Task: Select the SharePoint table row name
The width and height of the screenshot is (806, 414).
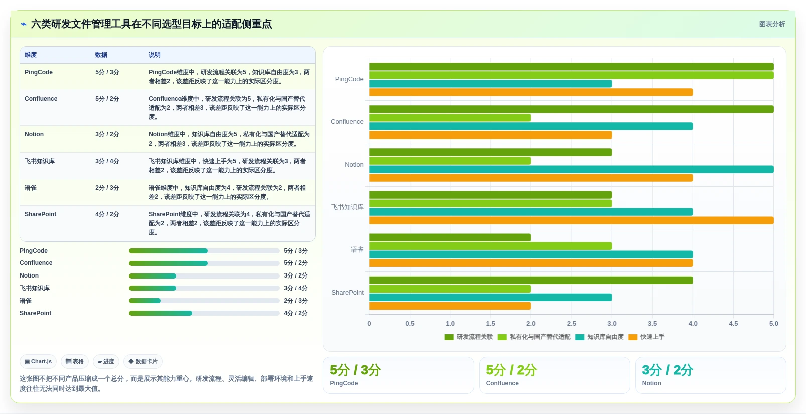Action: click(40, 214)
